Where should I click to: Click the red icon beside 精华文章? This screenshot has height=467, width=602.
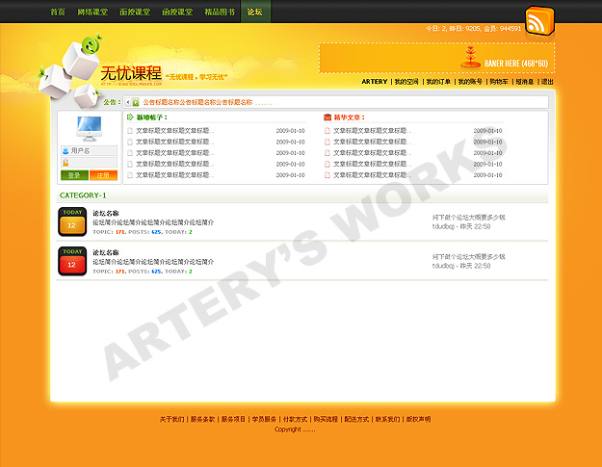pos(327,117)
